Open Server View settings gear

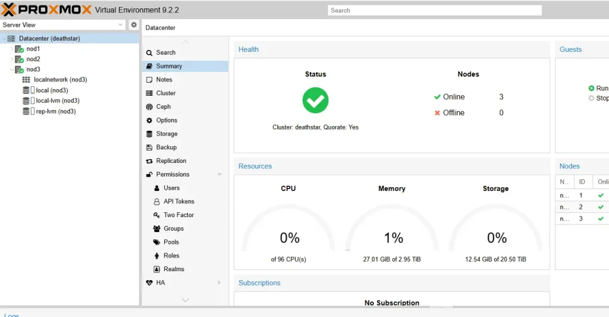(x=134, y=25)
